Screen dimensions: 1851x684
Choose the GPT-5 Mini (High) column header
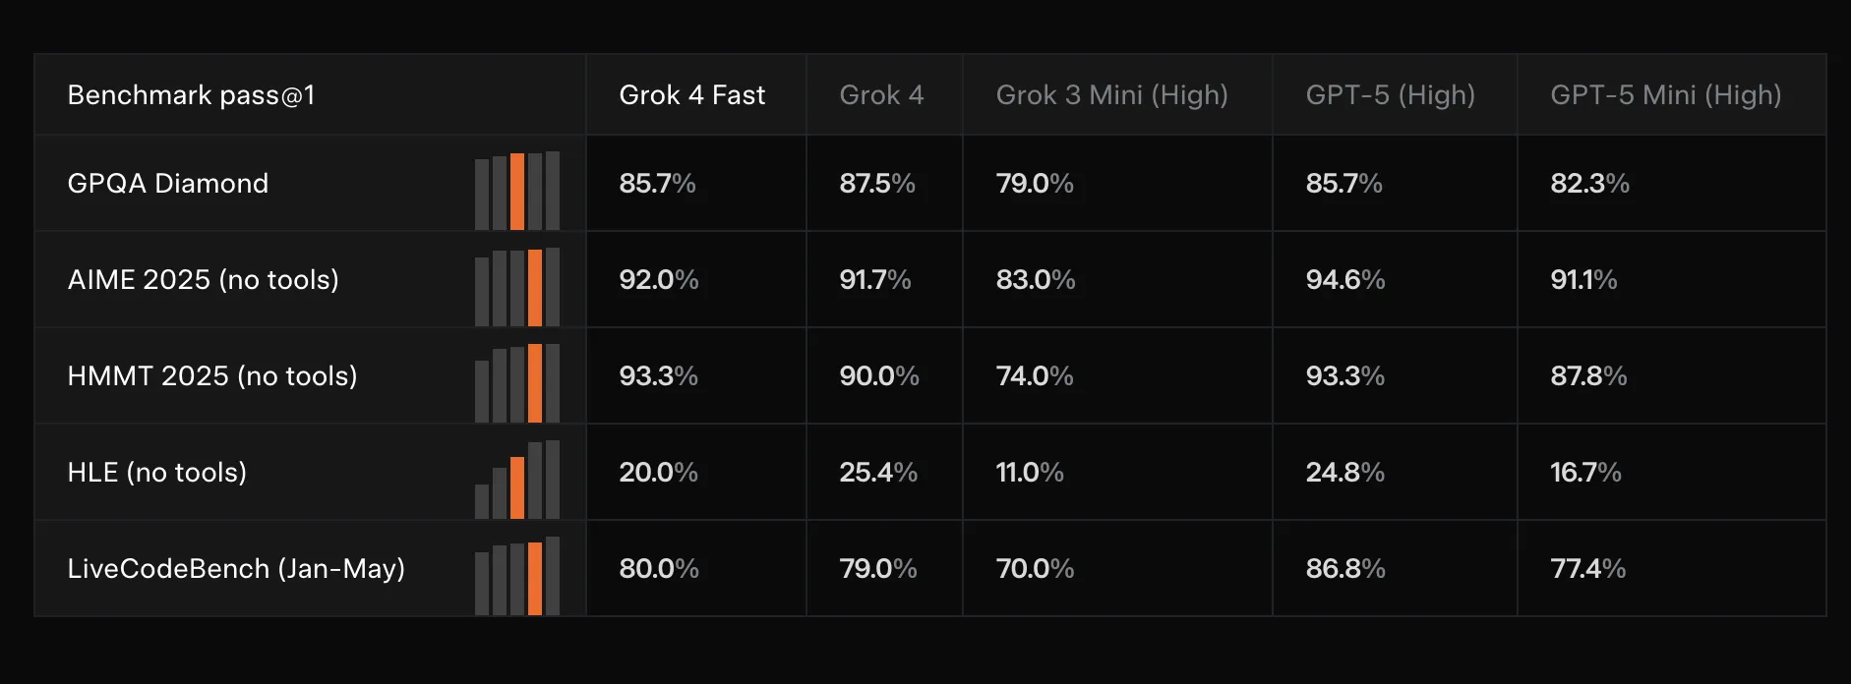click(1665, 95)
